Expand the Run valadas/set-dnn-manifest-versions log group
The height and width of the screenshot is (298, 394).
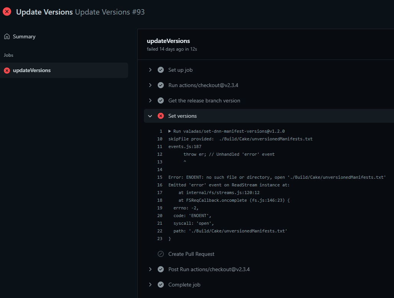tap(169, 131)
